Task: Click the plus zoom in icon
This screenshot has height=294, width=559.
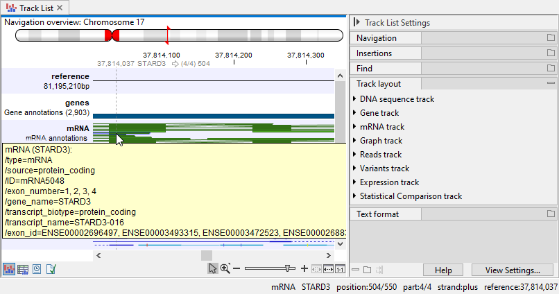Action: click(x=304, y=269)
